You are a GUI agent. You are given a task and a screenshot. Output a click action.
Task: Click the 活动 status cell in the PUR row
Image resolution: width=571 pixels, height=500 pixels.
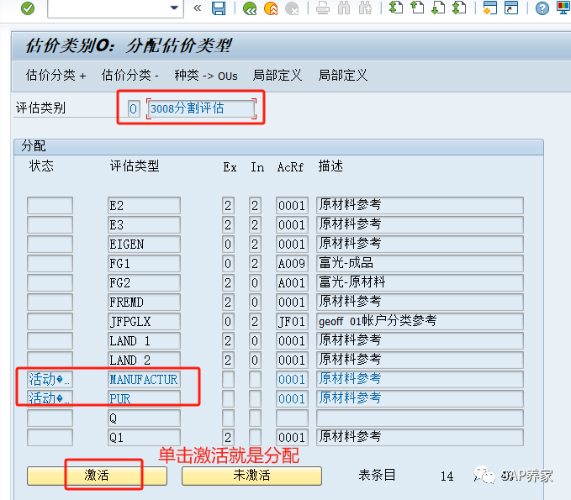pos(50,399)
